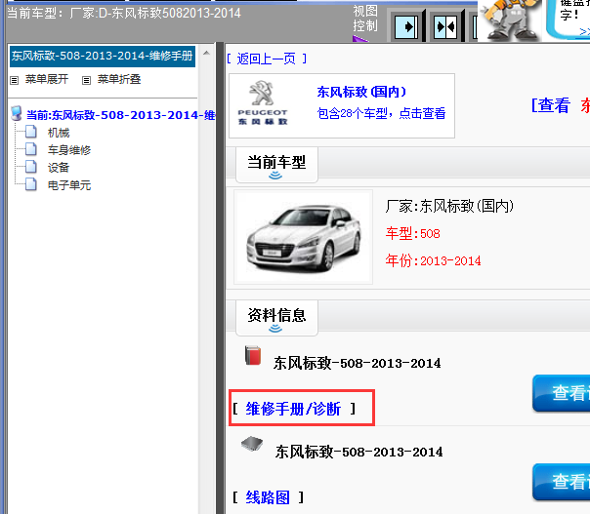This screenshot has width=590, height=514.
Task: Click the page icon next to 电子单元
Action: click(31, 184)
